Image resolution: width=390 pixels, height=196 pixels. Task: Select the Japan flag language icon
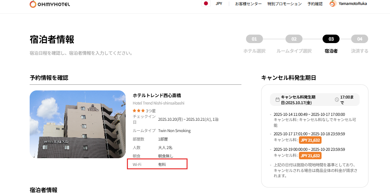click(x=206, y=4)
